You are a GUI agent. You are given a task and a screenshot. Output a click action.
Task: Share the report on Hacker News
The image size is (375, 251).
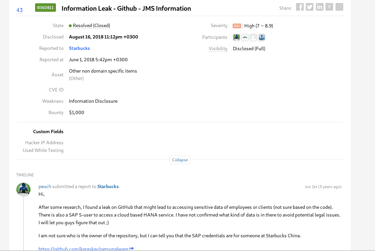tap(329, 7)
